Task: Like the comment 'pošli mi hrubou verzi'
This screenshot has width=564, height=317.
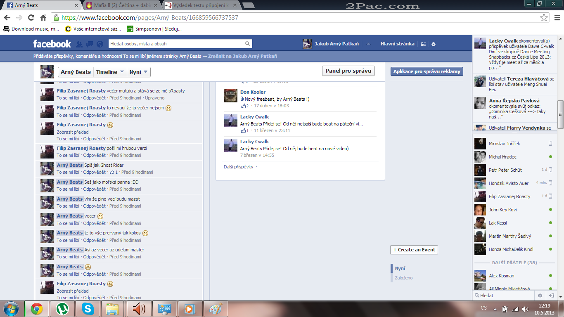Action: (68, 155)
